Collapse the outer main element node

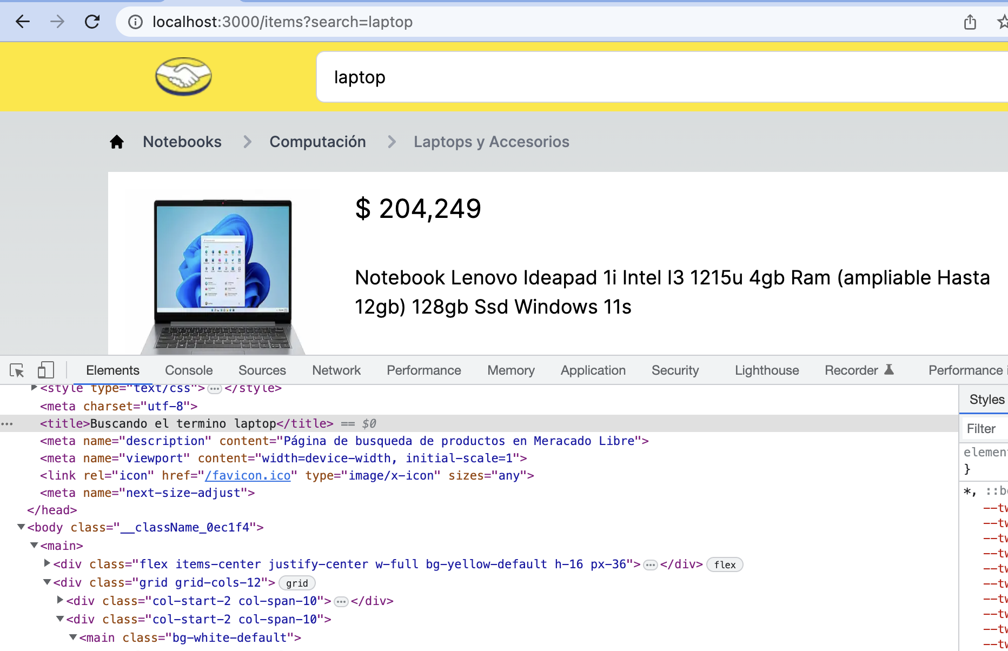coord(34,546)
